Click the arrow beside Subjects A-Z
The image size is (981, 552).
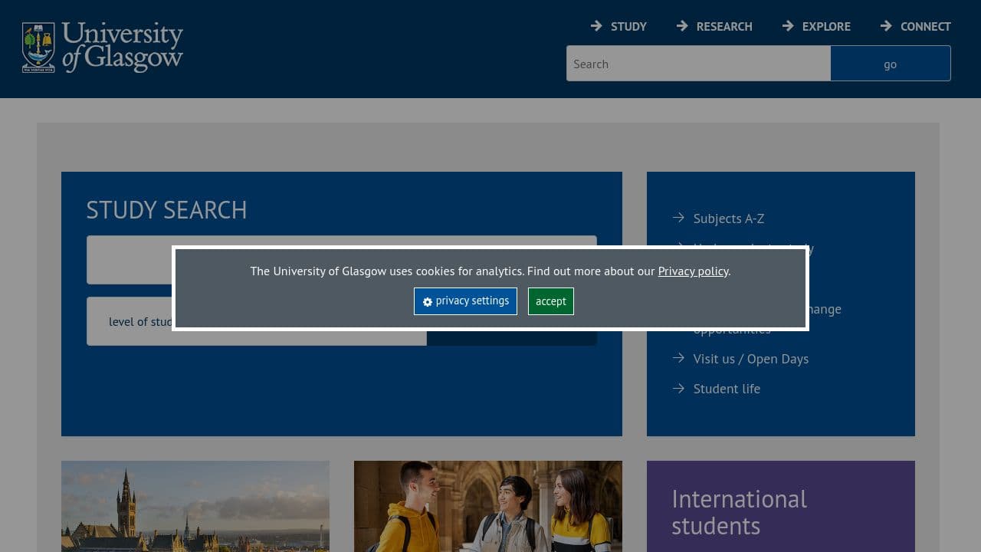pyautogui.click(x=679, y=218)
